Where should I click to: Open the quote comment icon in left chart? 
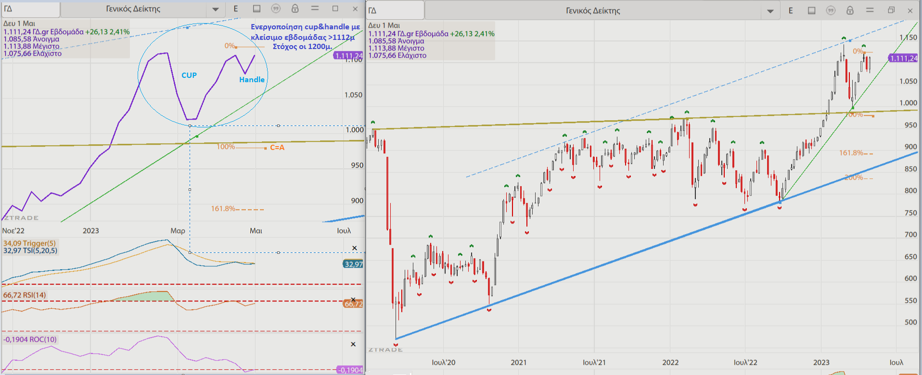point(276,9)
